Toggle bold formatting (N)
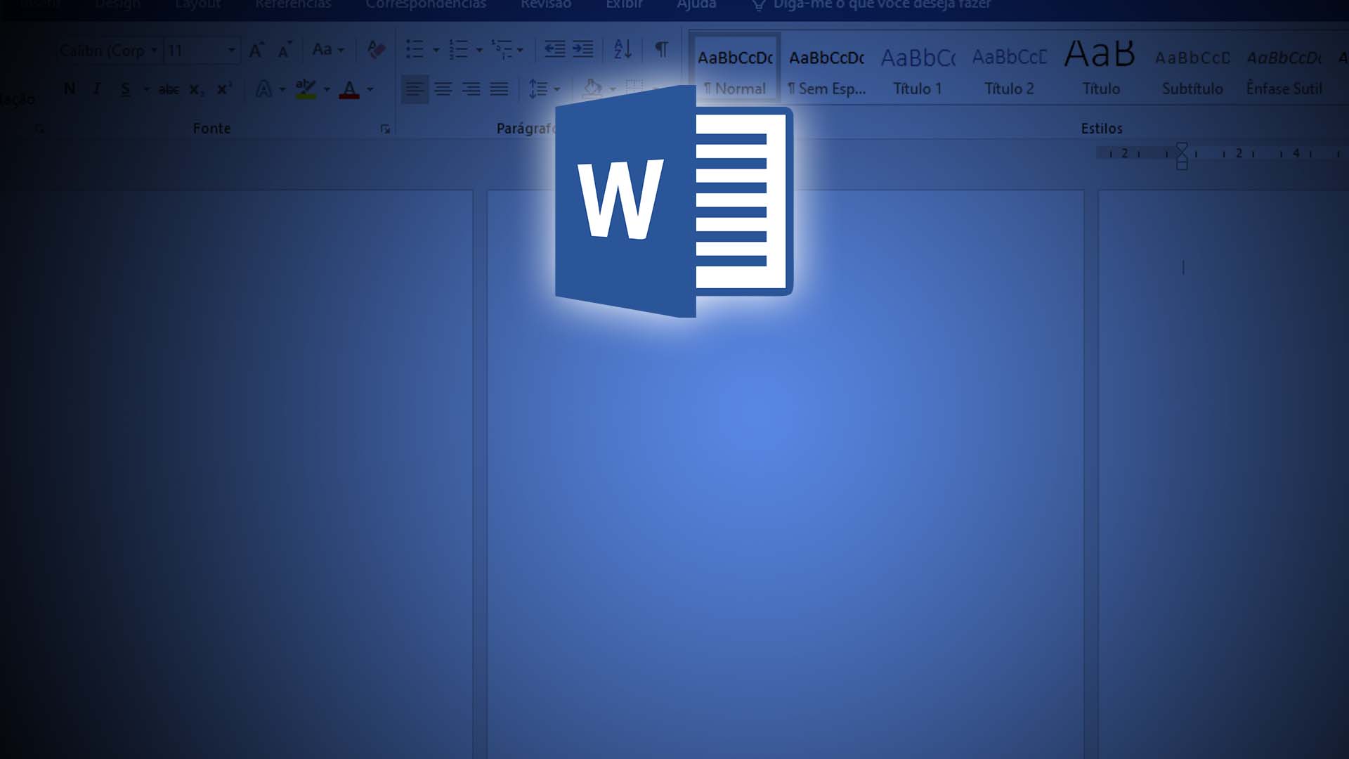1349x759 pixels. point(70,89)
